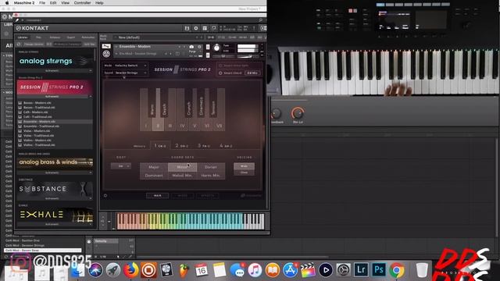Screen dimensions: 500x281
Task: Switch to memory slot 1 tab
Action: (160, 146)
